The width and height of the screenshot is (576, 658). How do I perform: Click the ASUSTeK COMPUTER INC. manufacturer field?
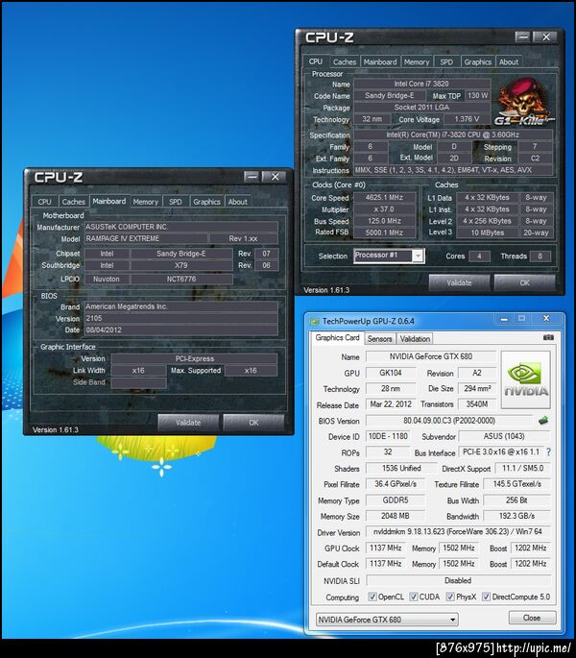click(x=181, y=227)
